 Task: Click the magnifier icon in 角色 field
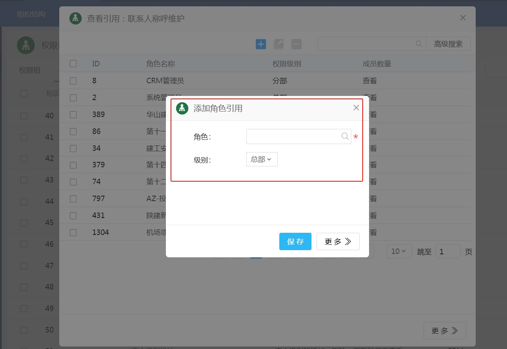click(x=345, y=136)
